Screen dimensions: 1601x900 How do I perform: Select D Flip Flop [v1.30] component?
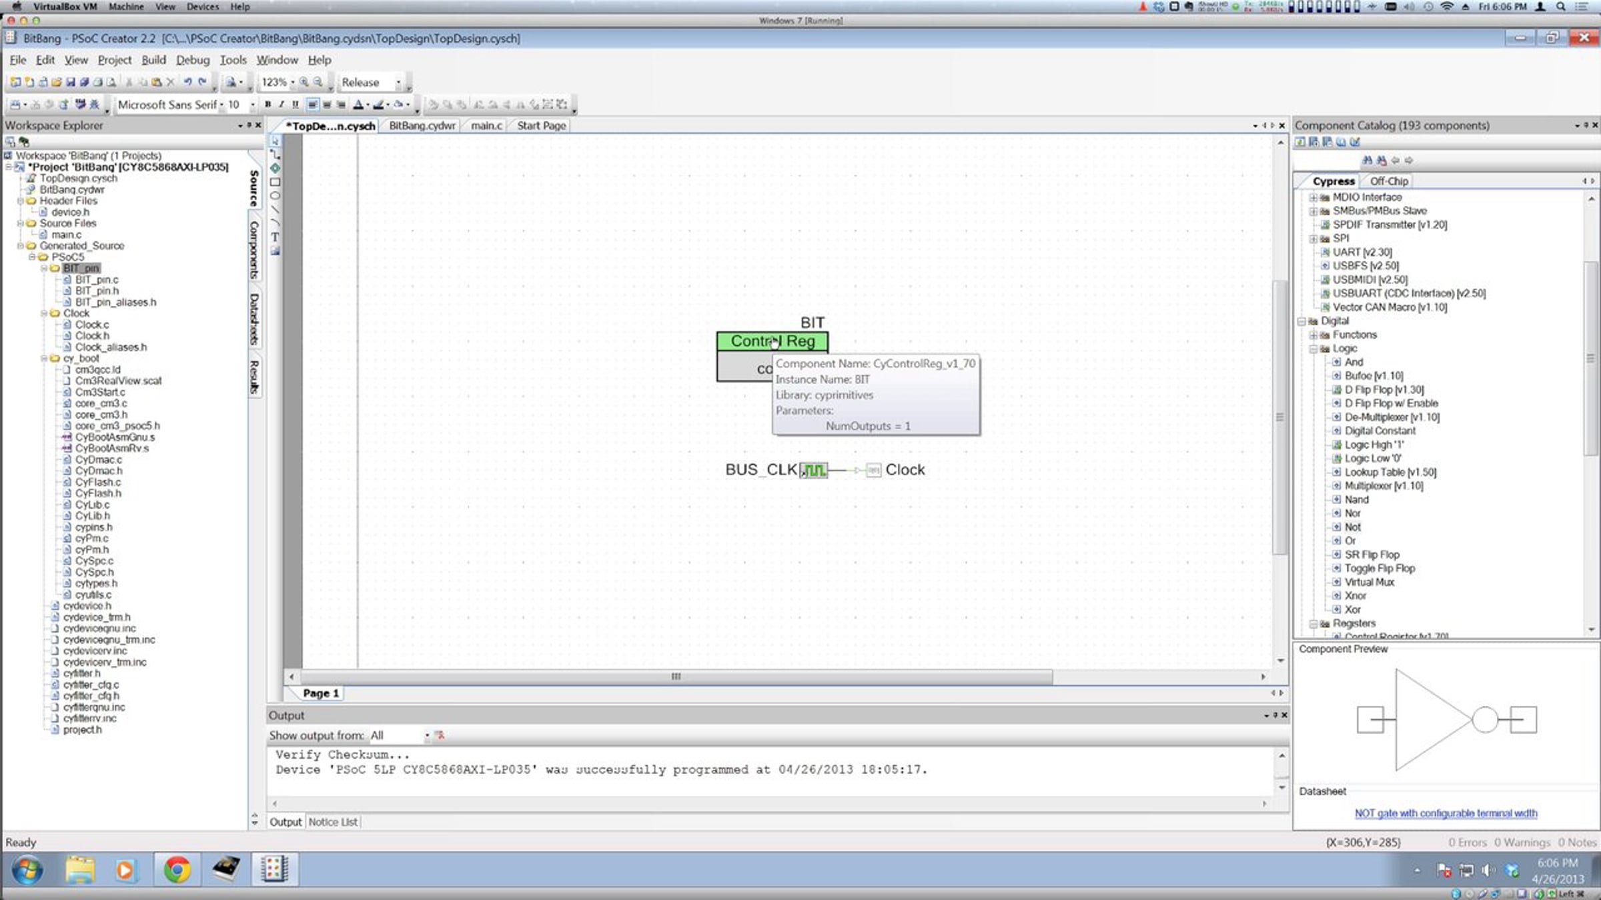[1384, 390]
